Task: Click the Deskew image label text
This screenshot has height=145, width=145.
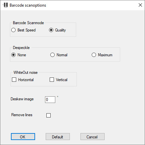Action: pyautogui.click(x=22, y=99)
